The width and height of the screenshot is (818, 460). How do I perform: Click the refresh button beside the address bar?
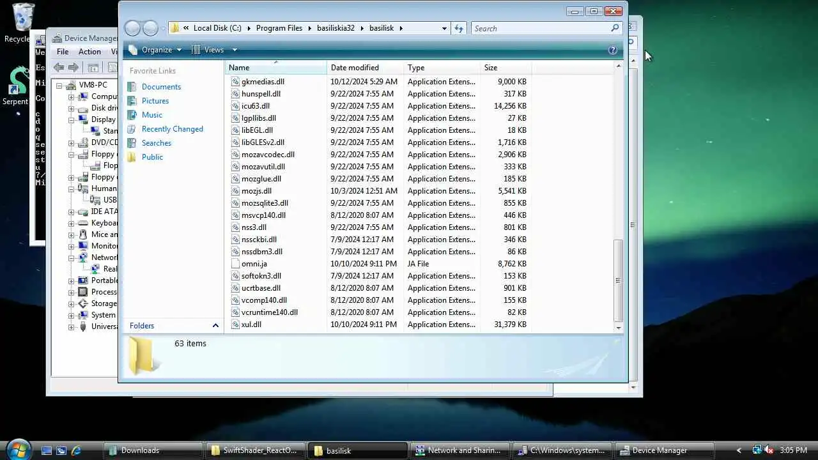click(x=458, y=28)
